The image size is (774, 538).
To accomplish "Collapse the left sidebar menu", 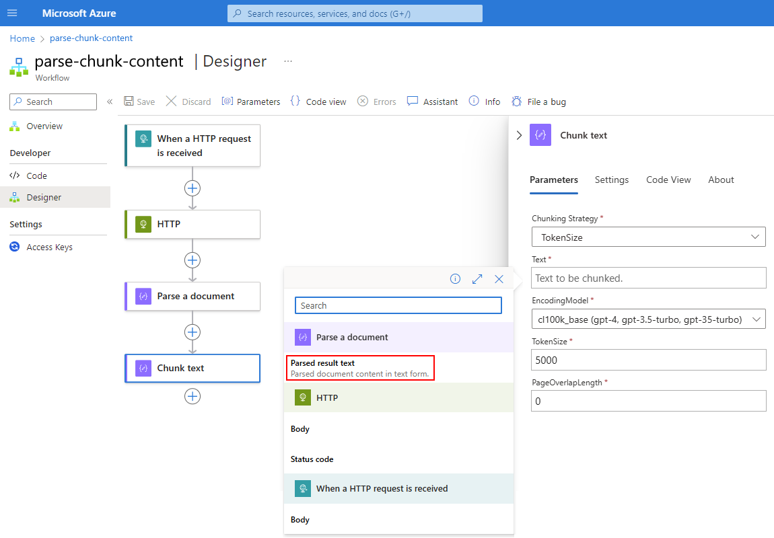I will [110, 102].
